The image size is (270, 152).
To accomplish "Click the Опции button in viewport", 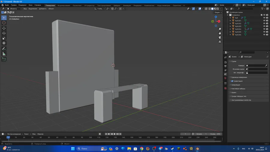I will 217,12.
